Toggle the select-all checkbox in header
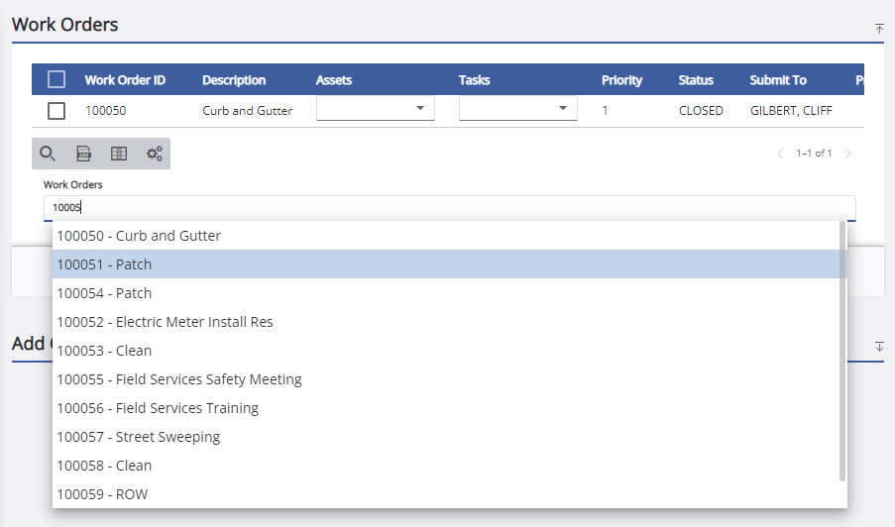 click(x=56, y=80)
